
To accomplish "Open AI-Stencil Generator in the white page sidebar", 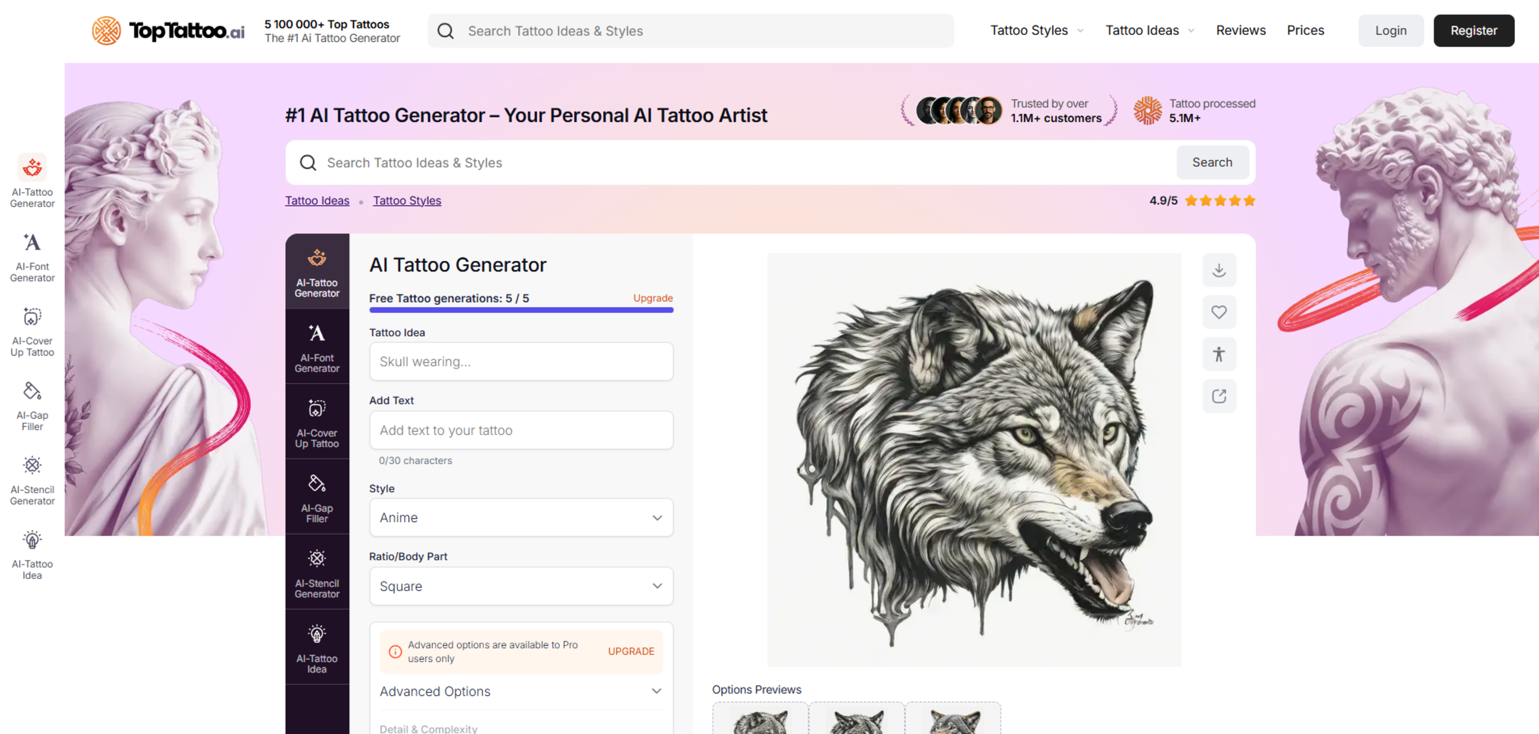I will click(x=32, y=480).
